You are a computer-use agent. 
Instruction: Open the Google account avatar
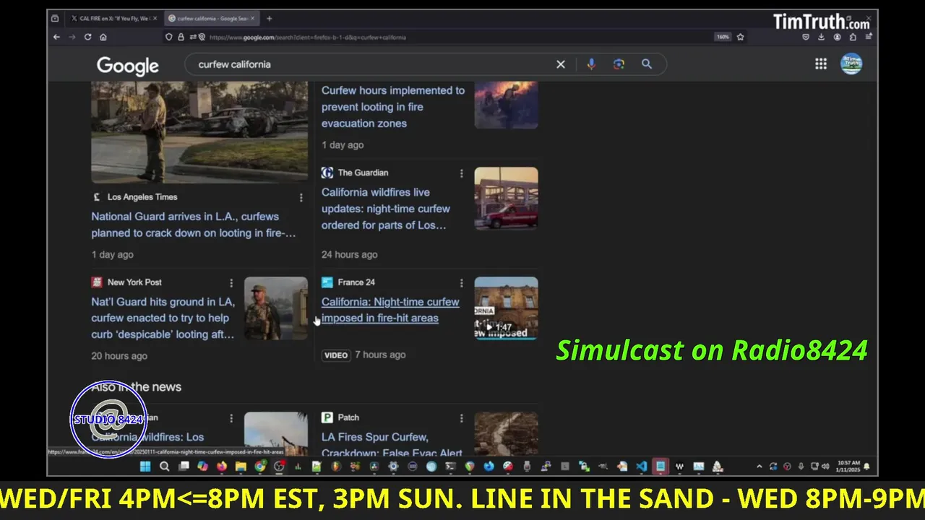coord(851,64)
